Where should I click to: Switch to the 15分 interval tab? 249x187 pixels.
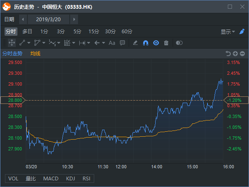coord(94,32)
